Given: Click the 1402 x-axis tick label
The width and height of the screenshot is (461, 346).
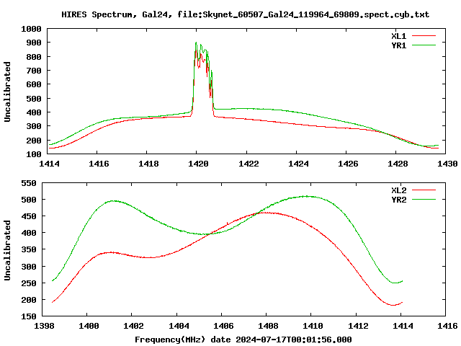Looking at the screenshot, I should click(133, 326).
